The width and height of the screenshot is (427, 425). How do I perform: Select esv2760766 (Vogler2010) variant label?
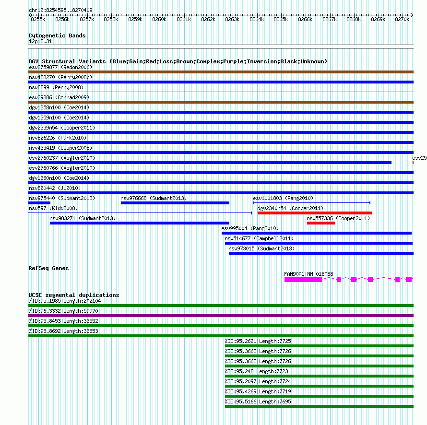(x=62, y=168)
